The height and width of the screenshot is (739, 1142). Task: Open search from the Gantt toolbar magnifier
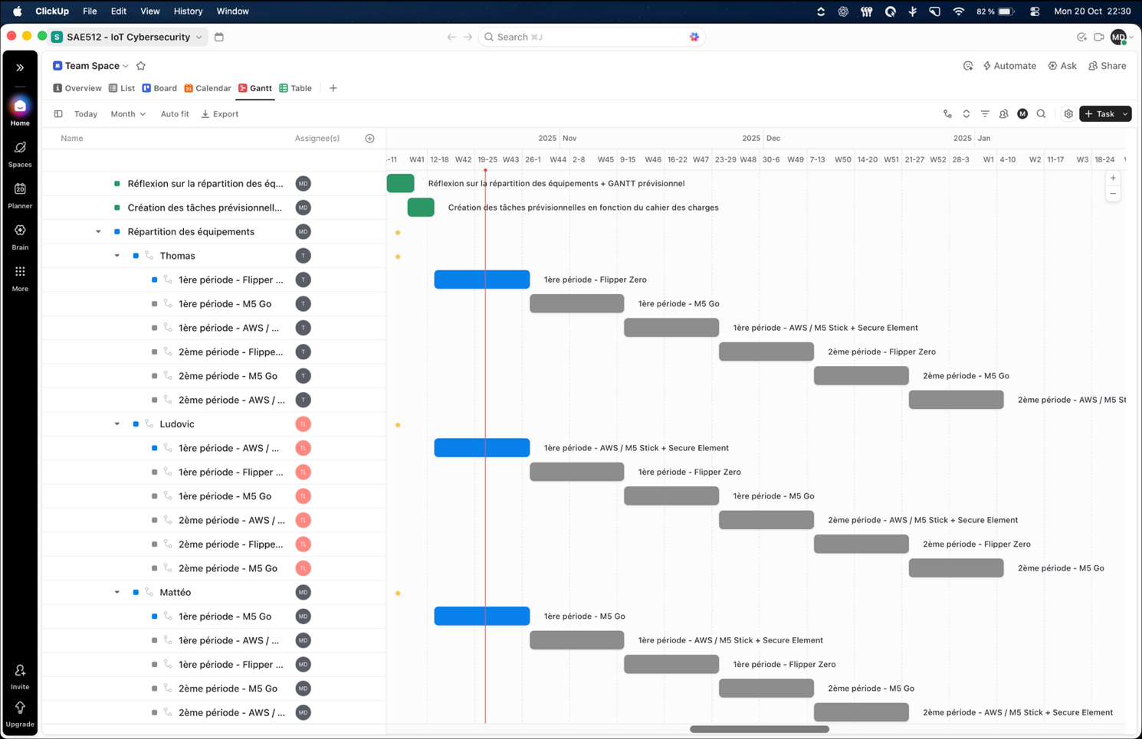(1041, 113)
